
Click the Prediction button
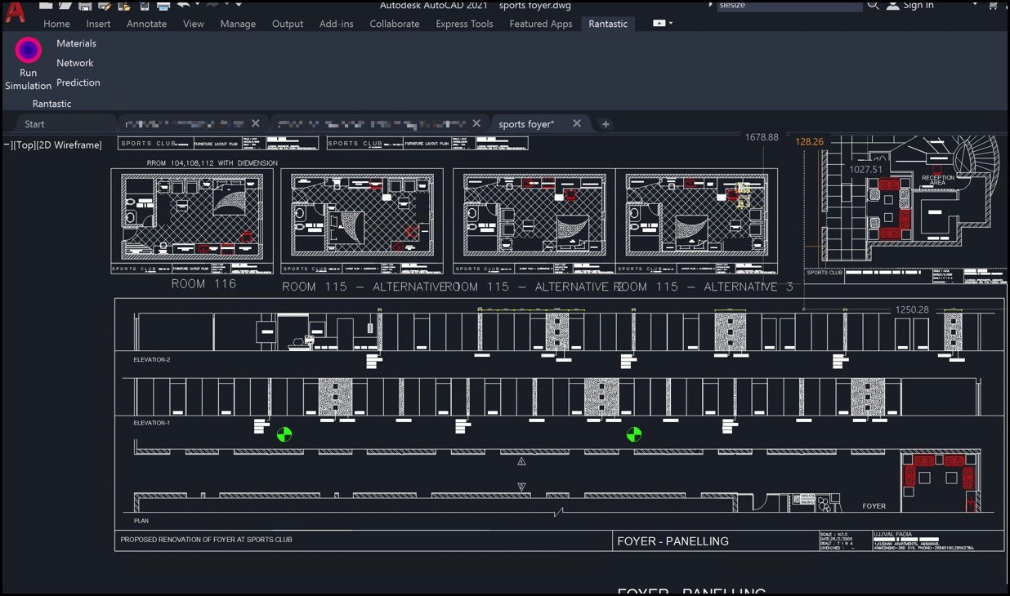click(x=78, y=82)
